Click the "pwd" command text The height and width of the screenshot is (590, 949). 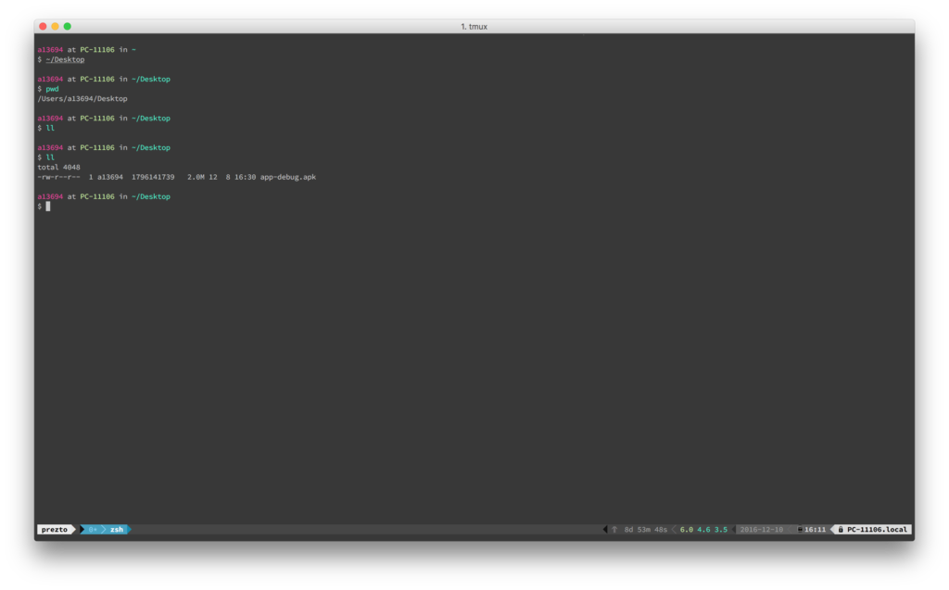(x=52, y=89)
